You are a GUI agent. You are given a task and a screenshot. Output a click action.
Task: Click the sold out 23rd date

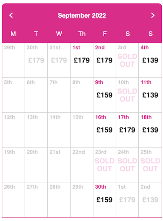click(105, 165)
